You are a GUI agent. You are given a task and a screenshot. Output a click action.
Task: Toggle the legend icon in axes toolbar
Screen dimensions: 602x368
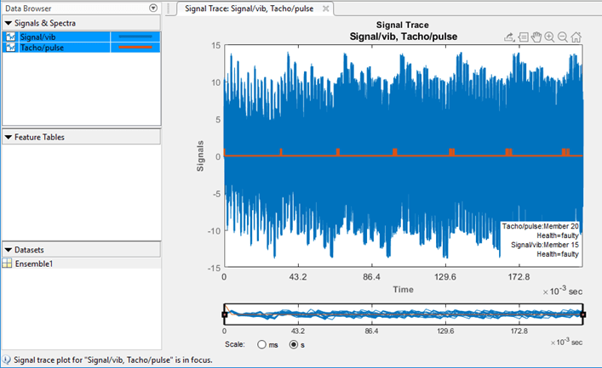point(523,37)
